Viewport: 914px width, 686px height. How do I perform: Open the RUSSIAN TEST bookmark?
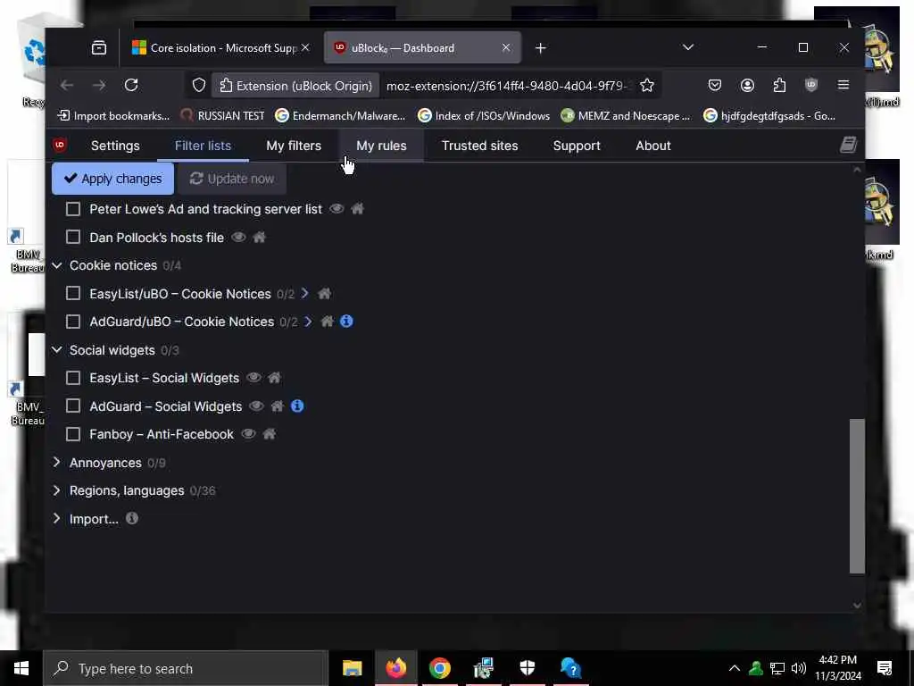[222, 115]
